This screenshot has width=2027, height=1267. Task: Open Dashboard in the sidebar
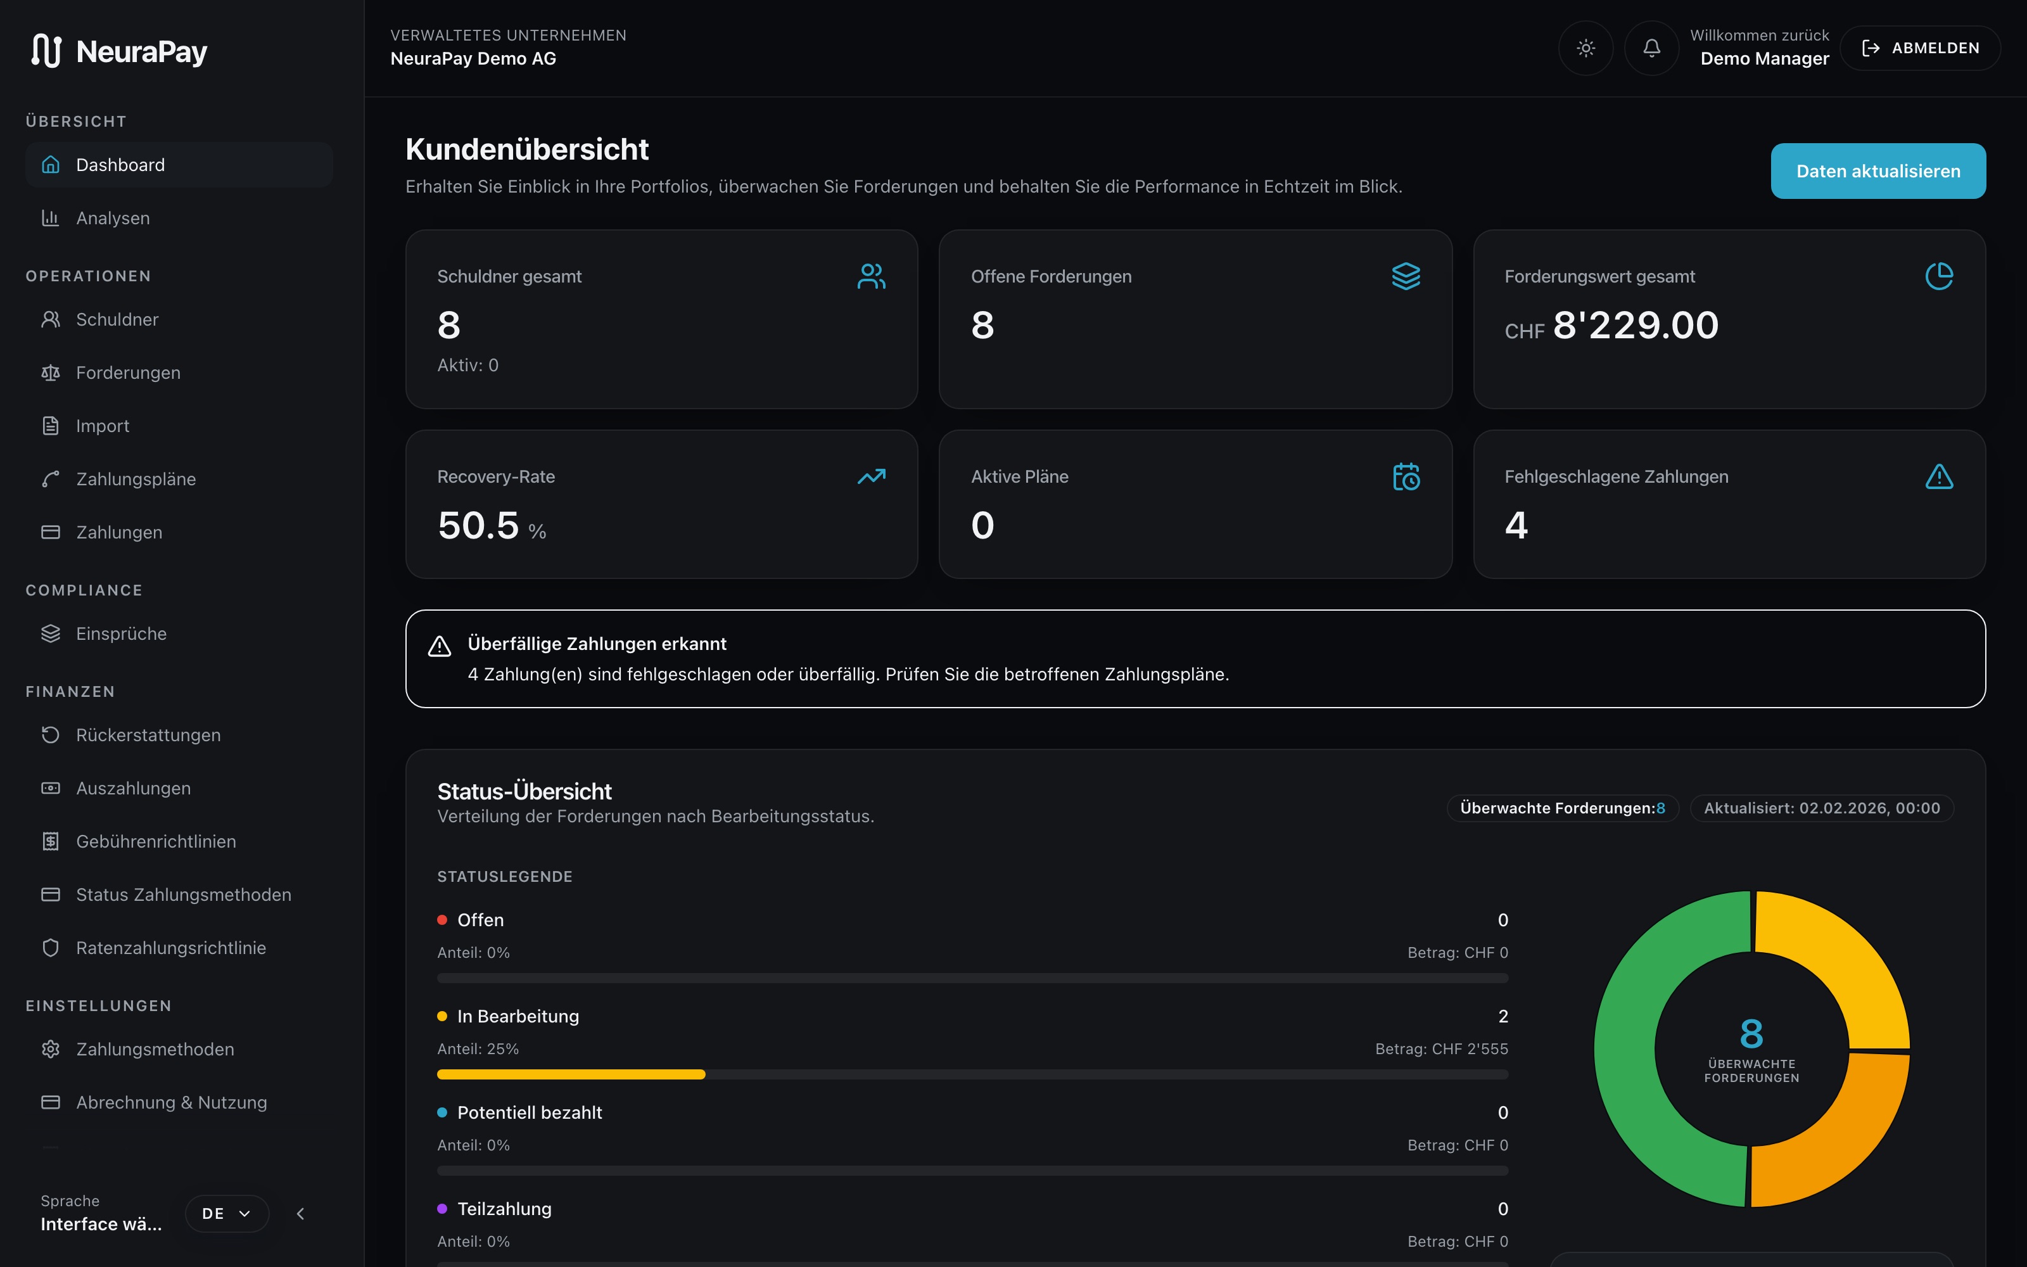pos(179,165)
